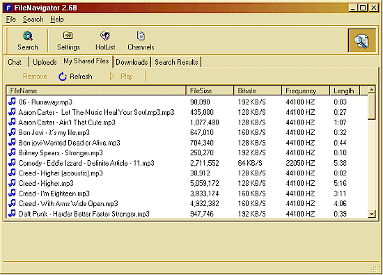
Task: Click file size value 2,711,552
Action: pos(205,163)
